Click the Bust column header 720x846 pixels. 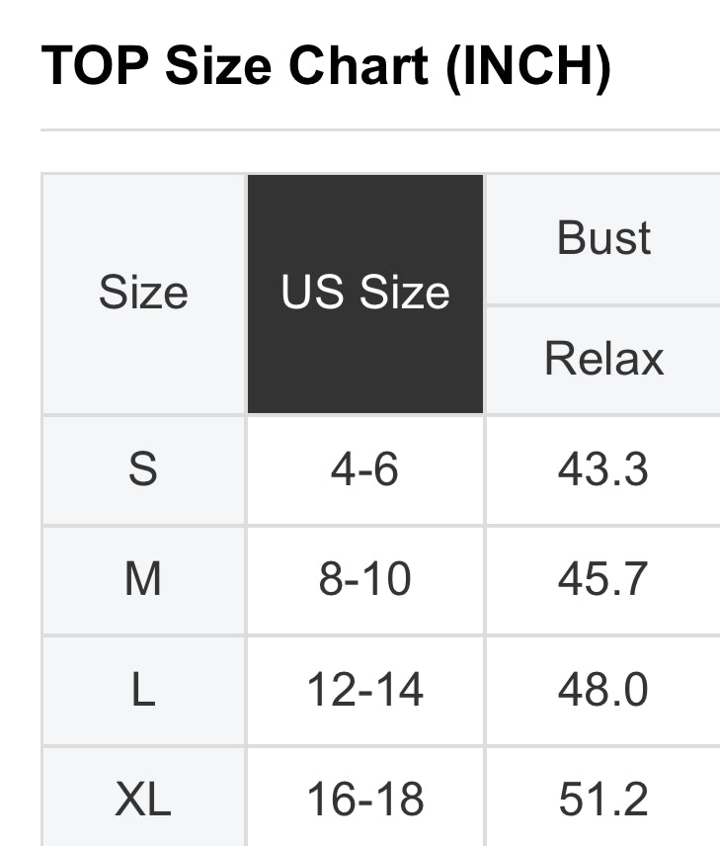(x=603, y=239)
